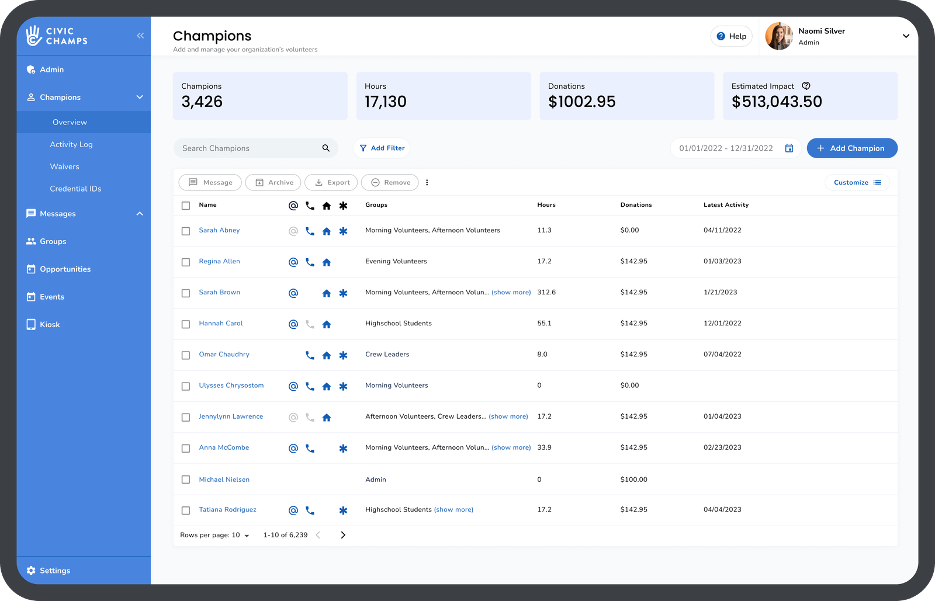The width and height of the screenshot is (935, 601).
Task: Show more groups for Tatiana Rodriguez
Action: [x=453, y=509]
